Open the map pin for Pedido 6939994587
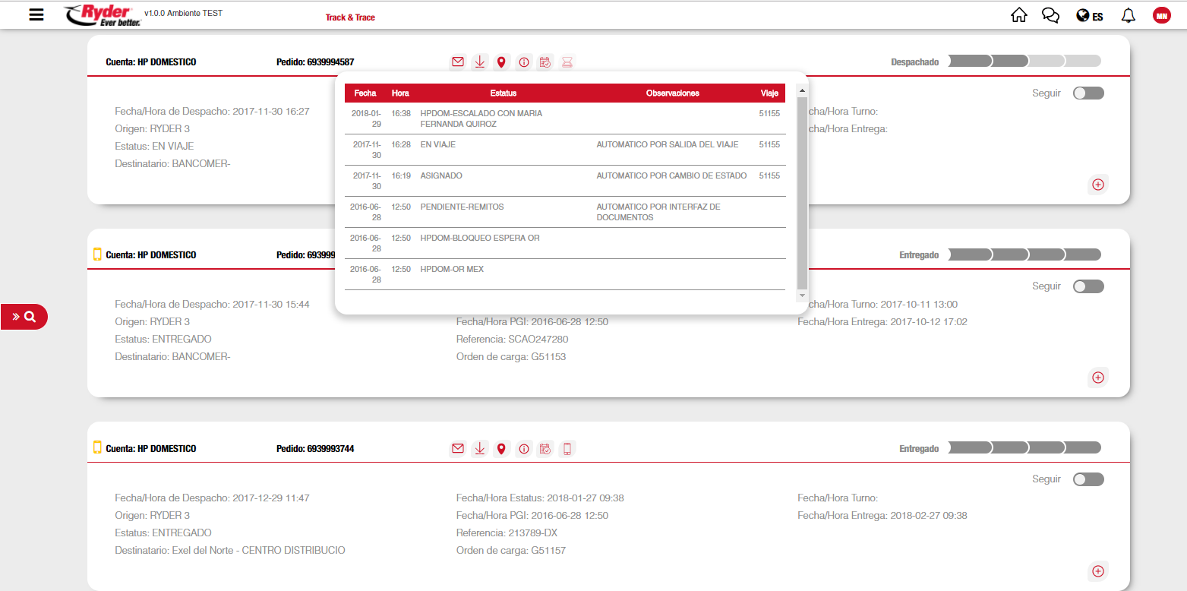This screenshot has height=591, width=1187. pyautogui.click(x=501, y=62)
